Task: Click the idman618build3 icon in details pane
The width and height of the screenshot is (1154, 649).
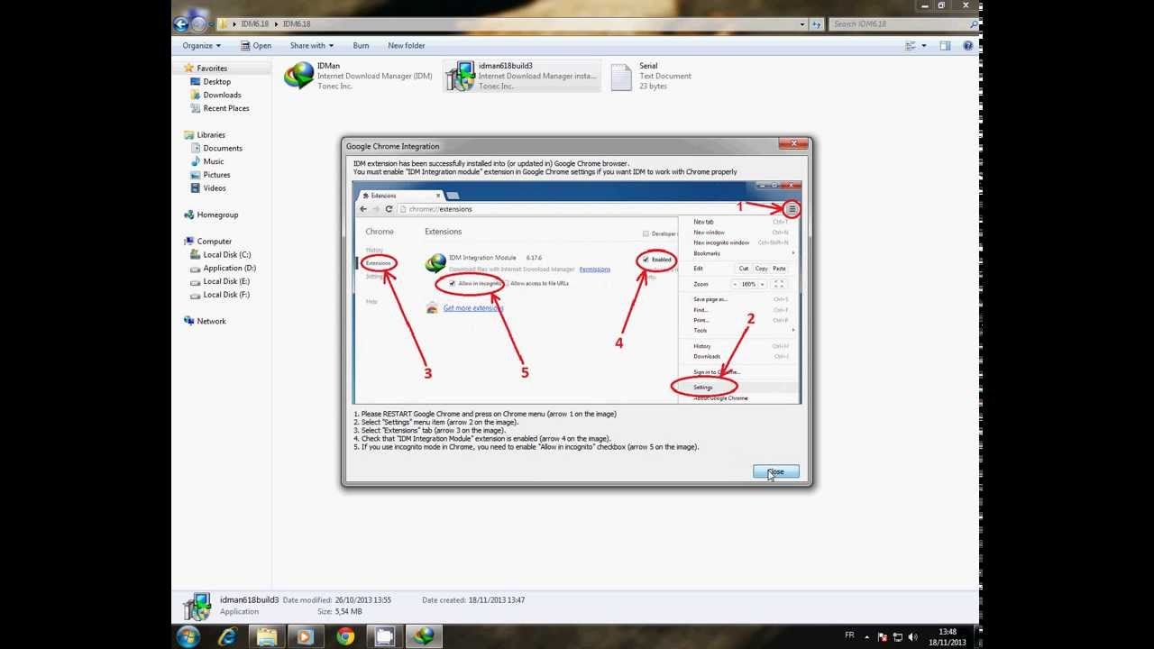Action: point(197,606)
